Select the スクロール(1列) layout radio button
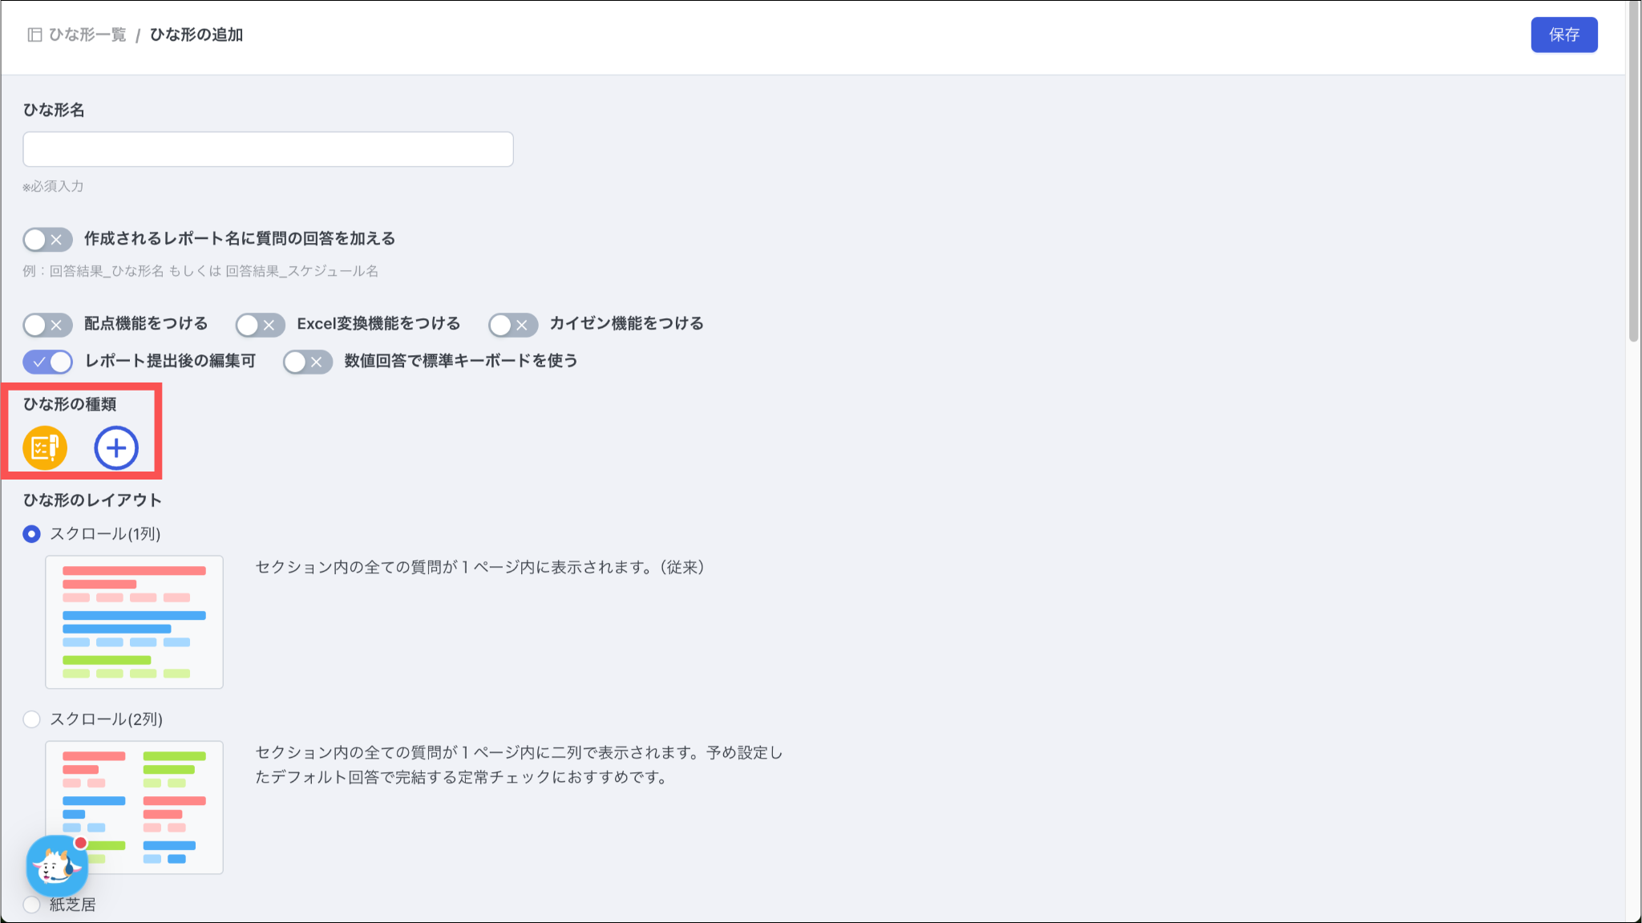This screenshot has height=923, width=1642. pyautogui.click(x=31, y=534)
